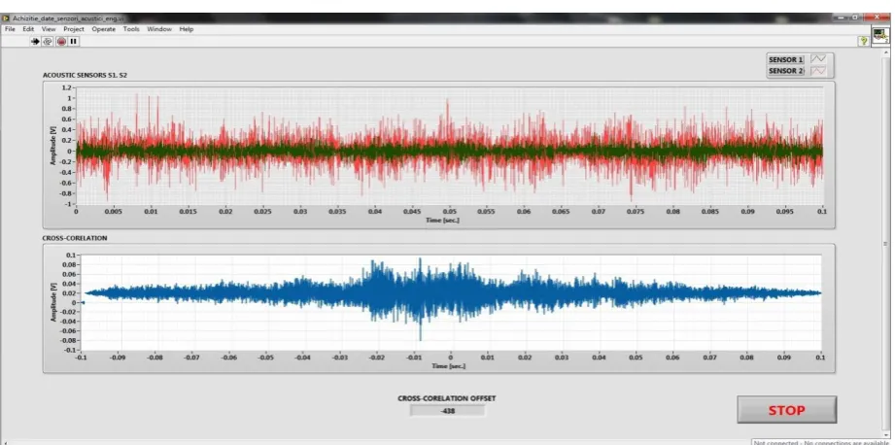Click the vertical scrollbar up arrow

tap(885, 51)
